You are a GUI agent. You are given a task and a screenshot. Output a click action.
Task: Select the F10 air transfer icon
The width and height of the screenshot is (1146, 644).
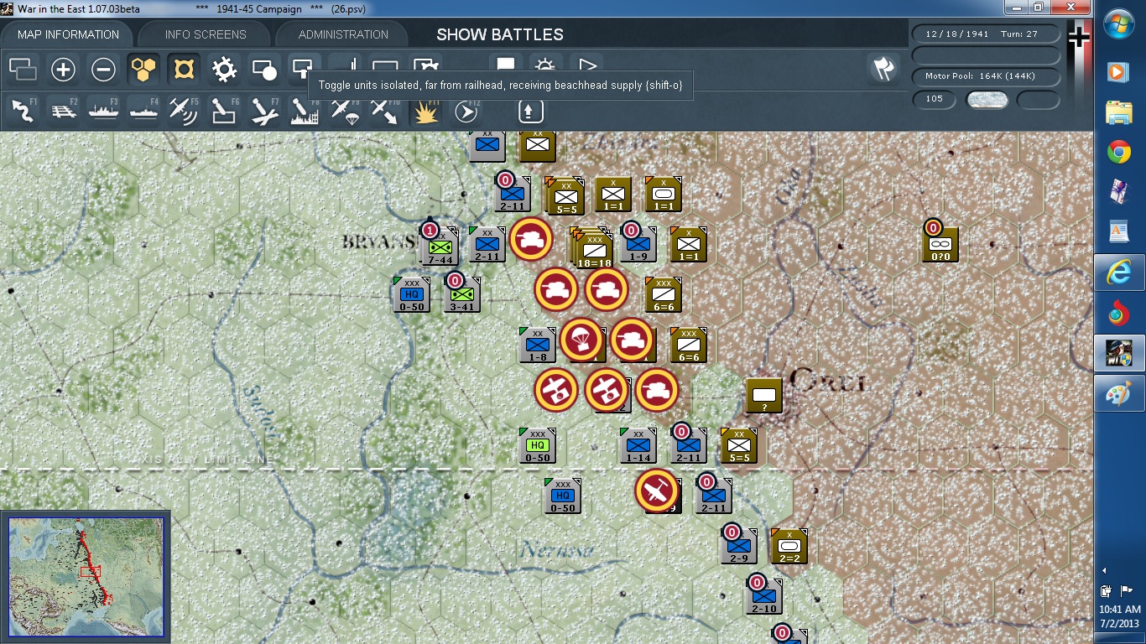pyautogui.click(x=385, y=111)
